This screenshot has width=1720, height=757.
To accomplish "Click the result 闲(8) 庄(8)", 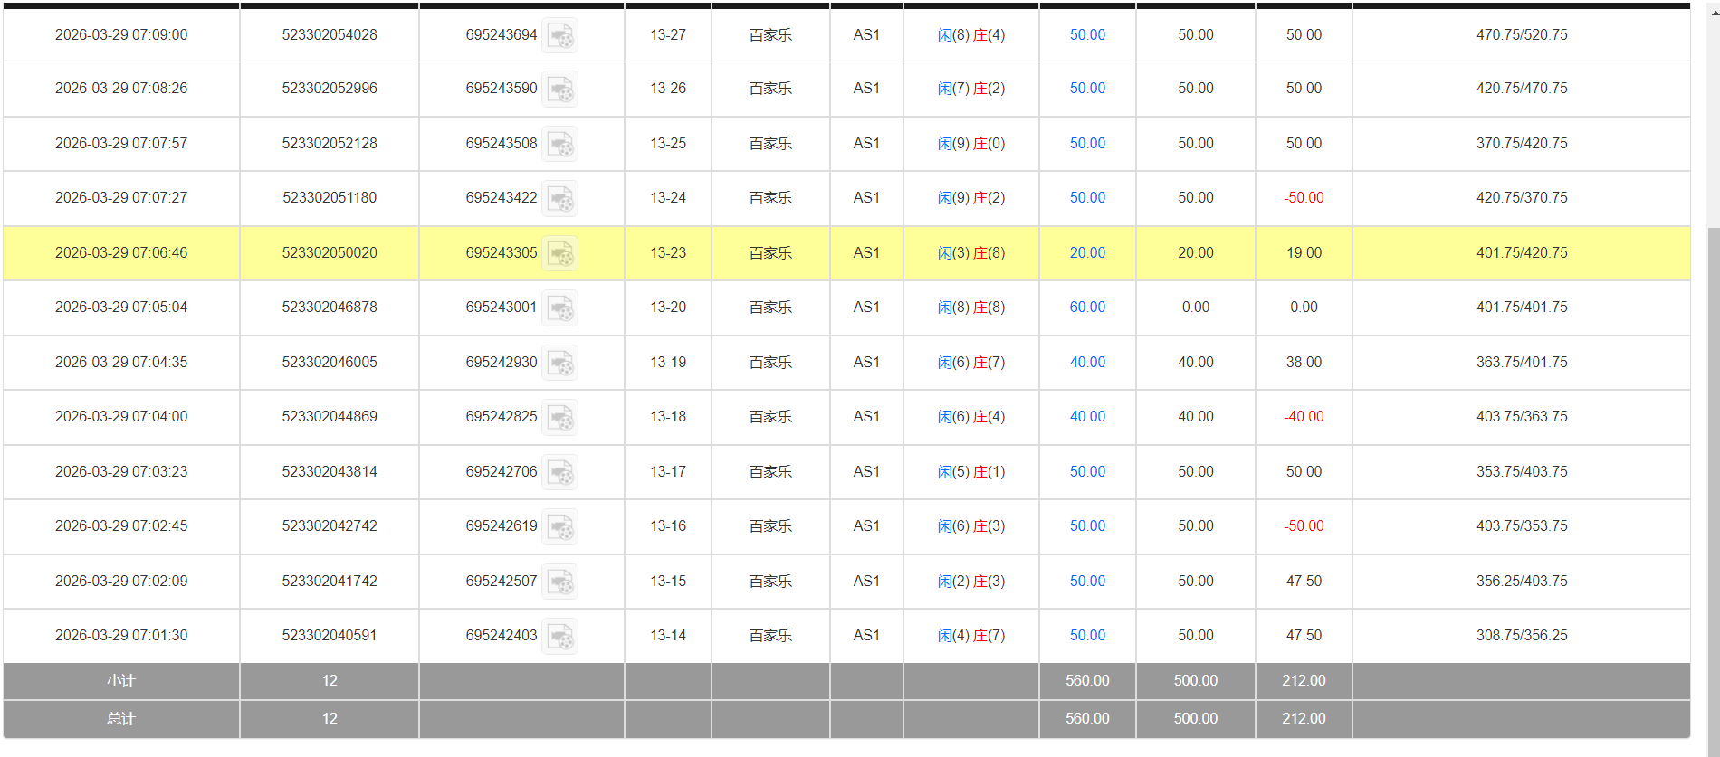I will 970,308.
